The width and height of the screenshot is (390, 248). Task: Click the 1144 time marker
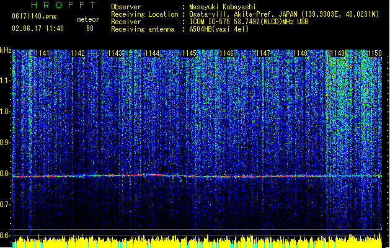(153, 53)
